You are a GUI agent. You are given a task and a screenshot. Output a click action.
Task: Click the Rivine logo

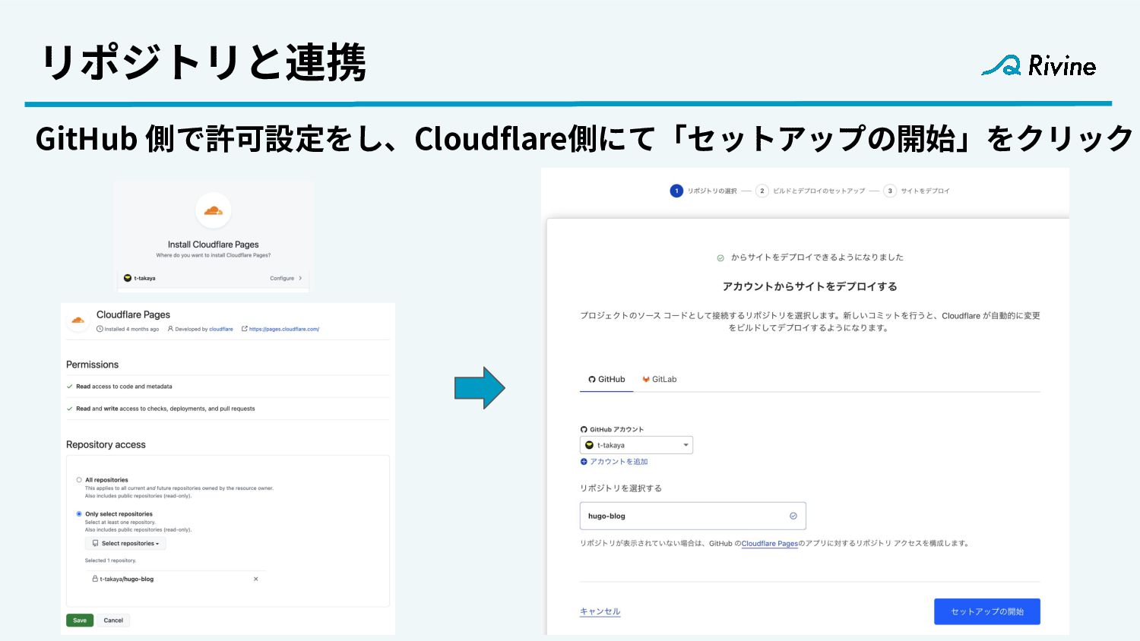point(1038,65)
